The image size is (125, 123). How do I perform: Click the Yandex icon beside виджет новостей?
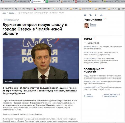coord(102,96)
